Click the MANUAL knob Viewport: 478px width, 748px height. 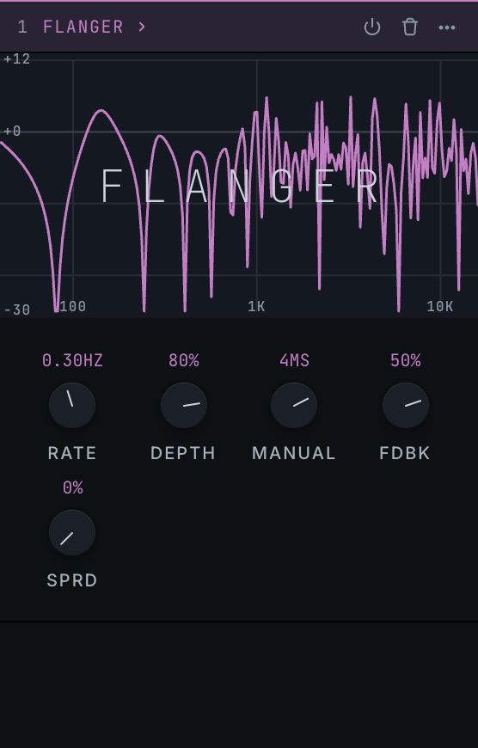(294, 405)
